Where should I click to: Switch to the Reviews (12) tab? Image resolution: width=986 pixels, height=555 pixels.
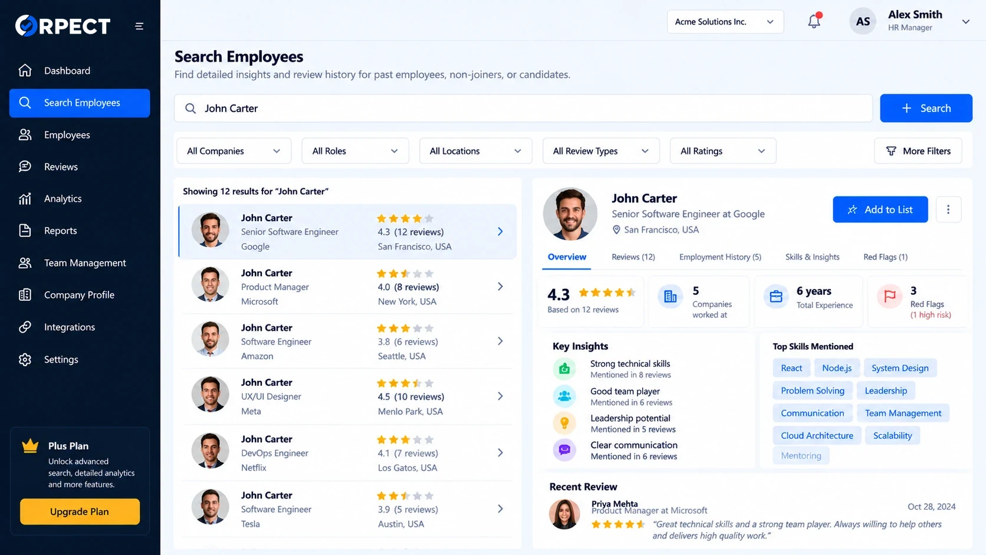(x=633, y=257)
